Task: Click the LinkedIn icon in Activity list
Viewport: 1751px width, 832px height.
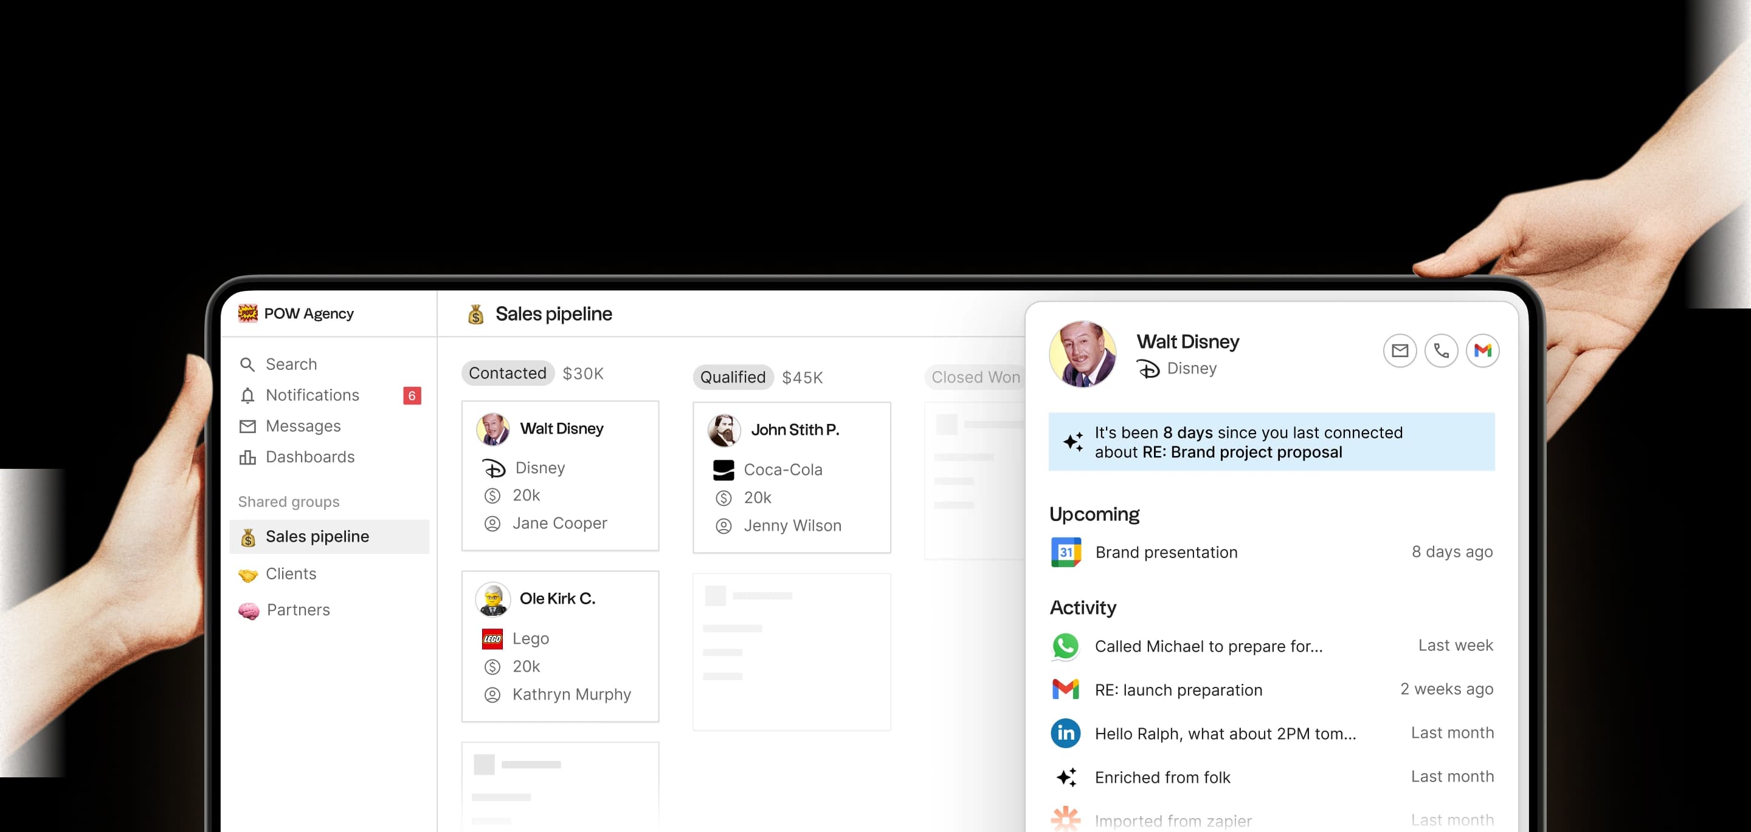Action: [1065, 734]
